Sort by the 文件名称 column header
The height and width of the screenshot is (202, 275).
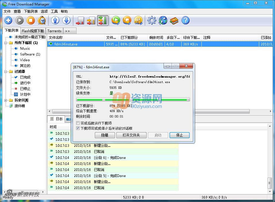76,38
